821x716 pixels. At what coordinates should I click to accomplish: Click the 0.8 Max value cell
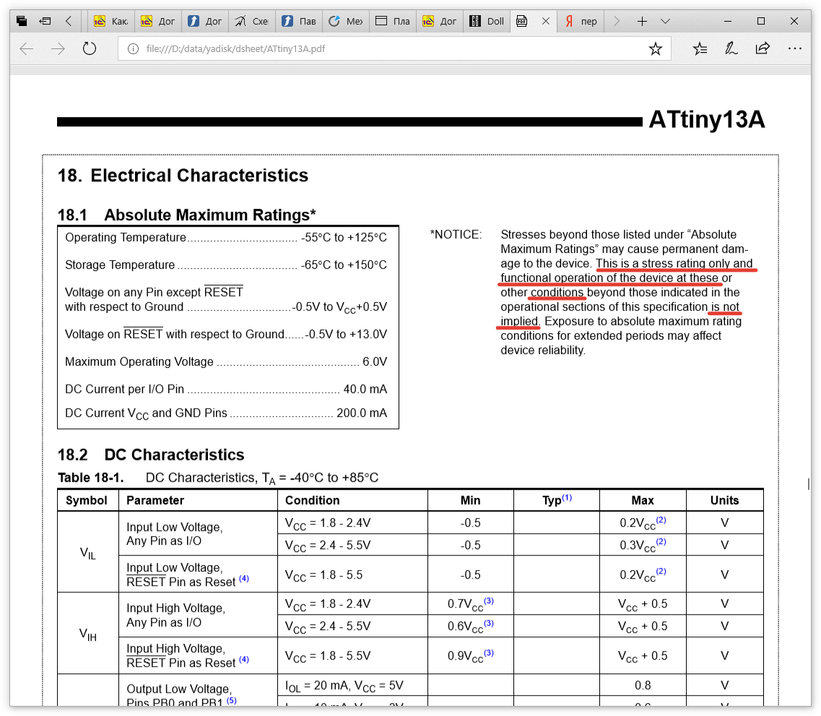[x=643, y=685]
